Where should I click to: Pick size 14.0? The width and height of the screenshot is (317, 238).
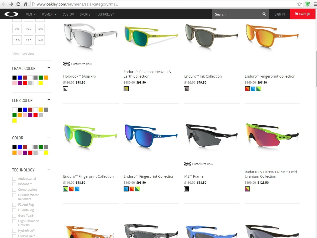pyautogui.click(x=40, y=40)
